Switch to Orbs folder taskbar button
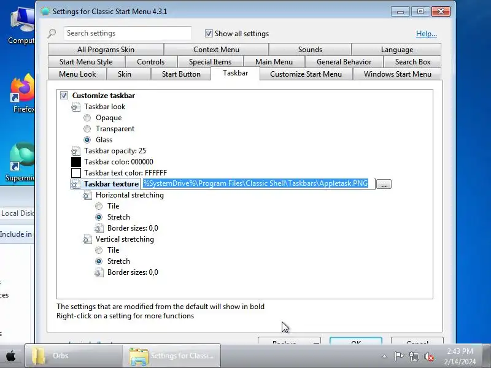Screen dimensions: 491x368 coord(74,356)
